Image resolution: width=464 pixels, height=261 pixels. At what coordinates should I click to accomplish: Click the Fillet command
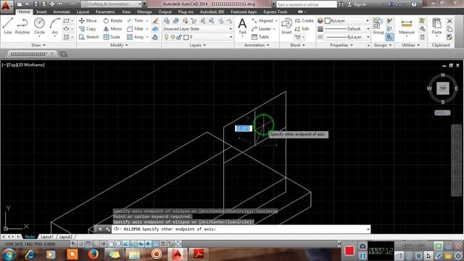(x=136, y=29)
